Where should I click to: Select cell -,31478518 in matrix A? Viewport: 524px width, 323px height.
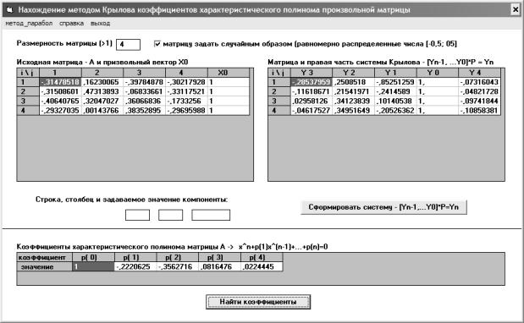coord(60,82)
